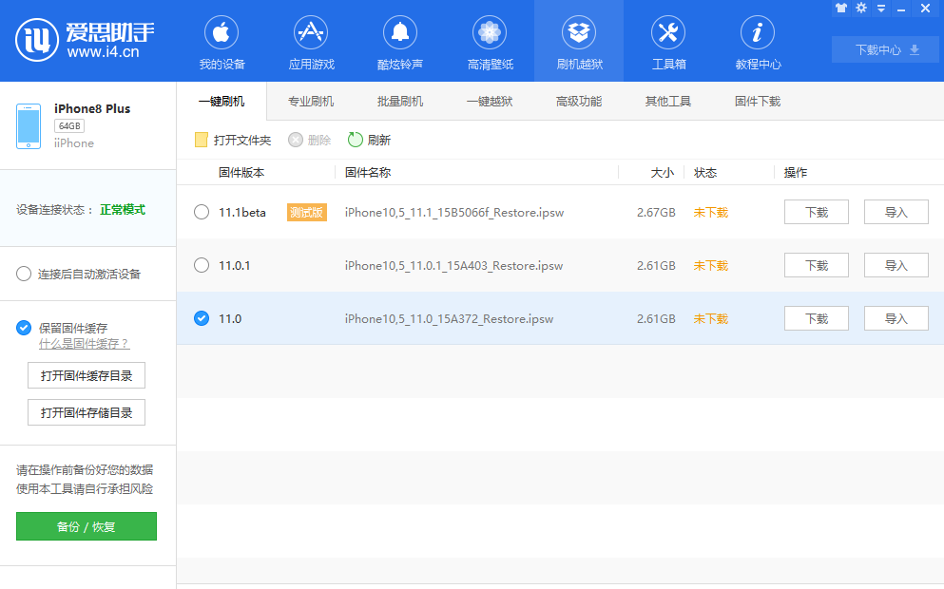Enable 连接后自动激活设备 option
Screen dimensions: 944x589
(24, 274)
